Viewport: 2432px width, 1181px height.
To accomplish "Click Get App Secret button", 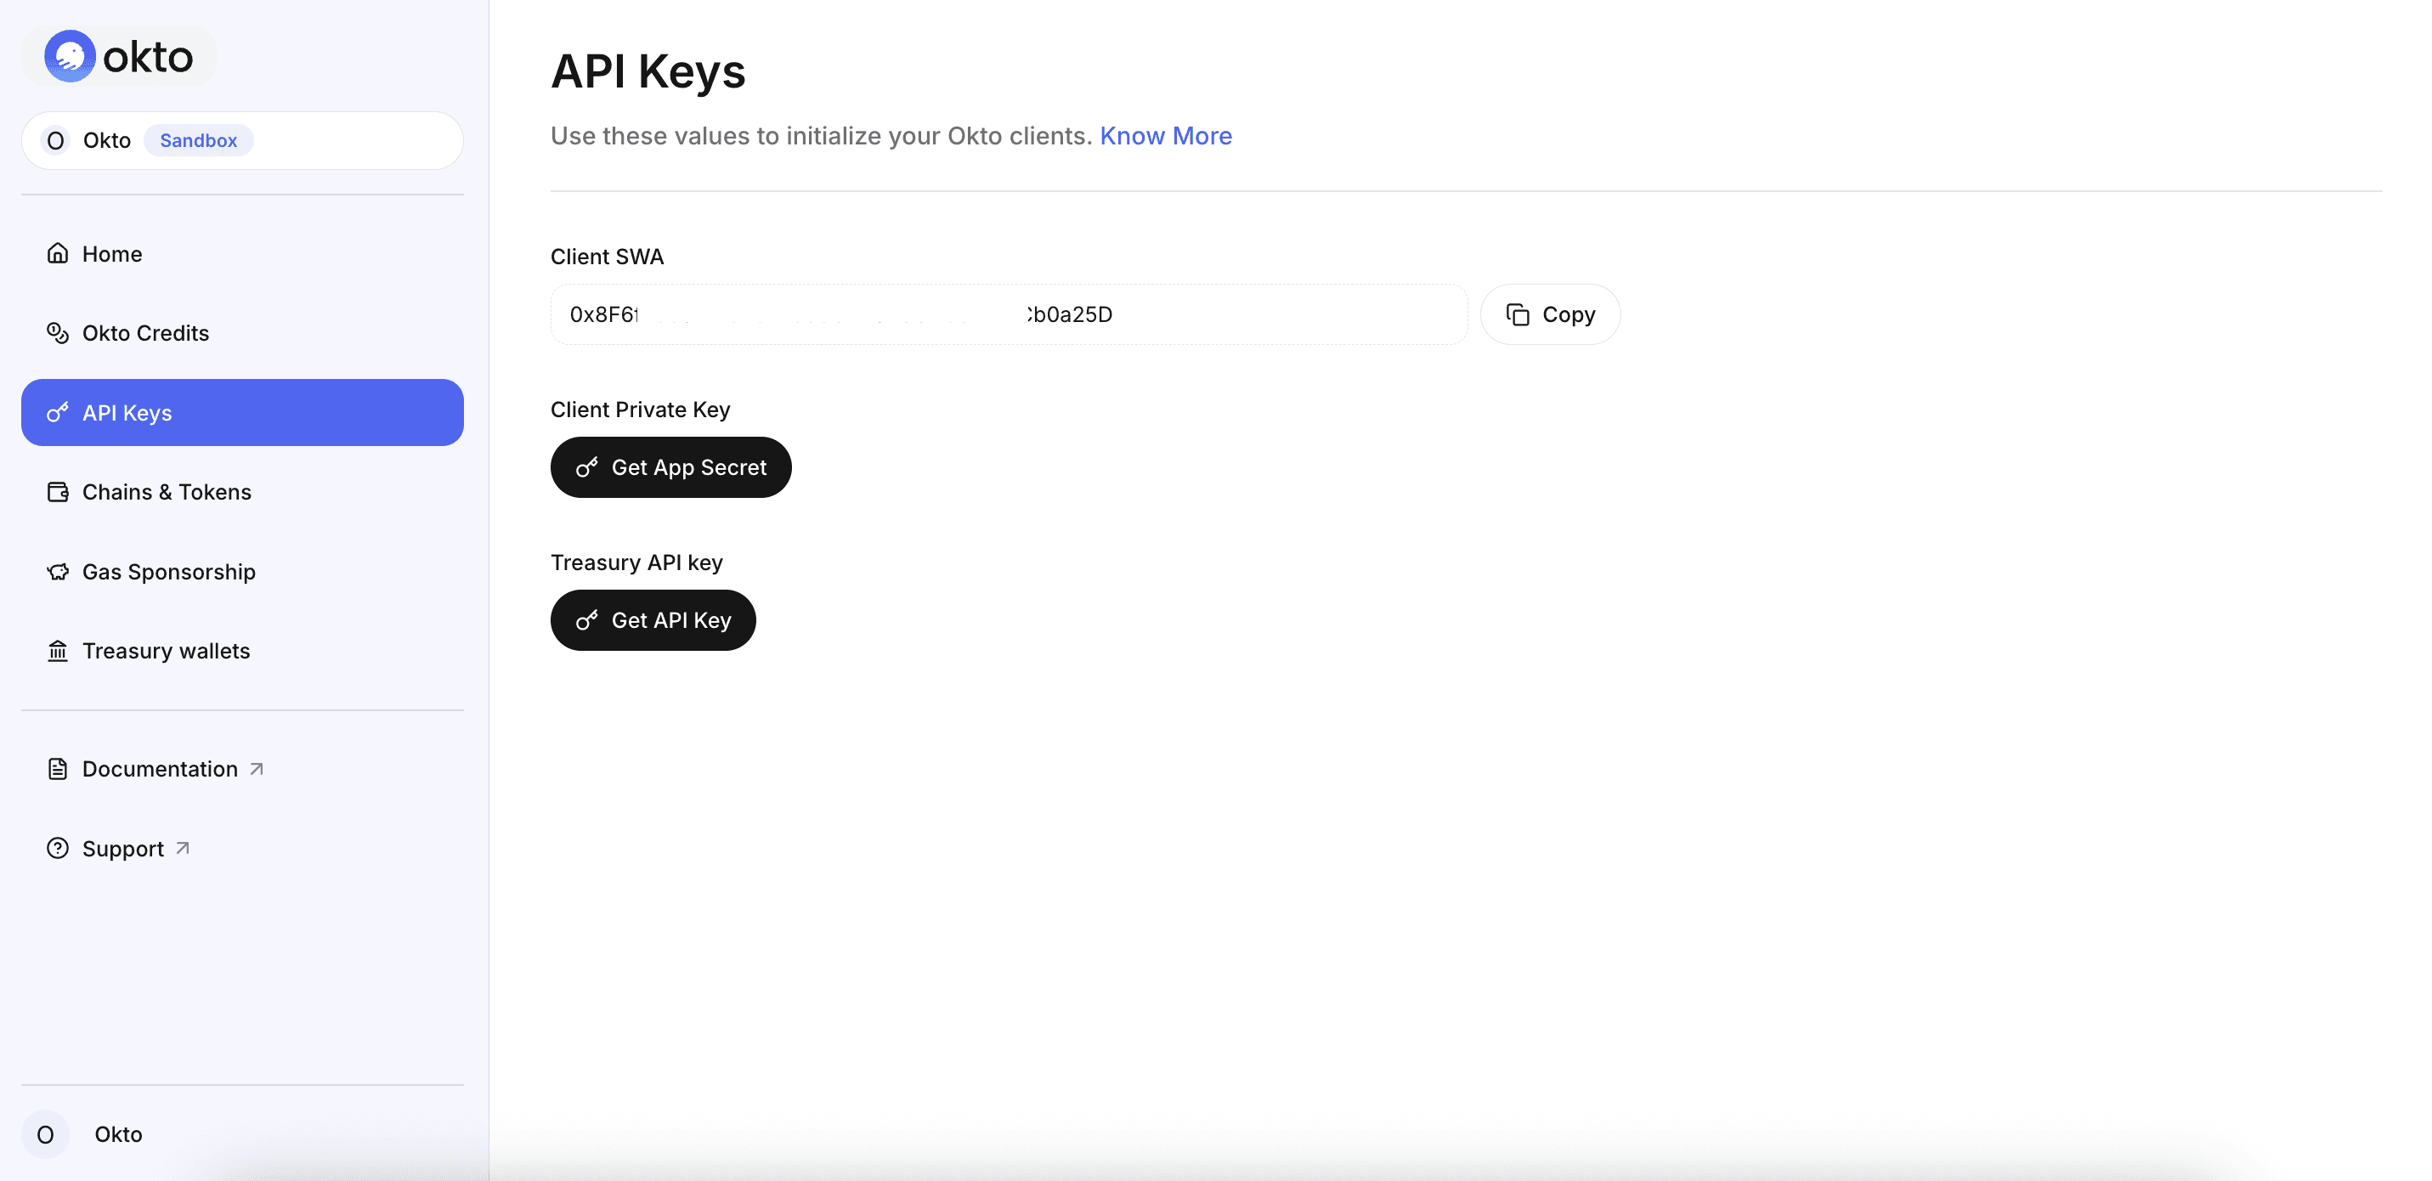I will click(670, 467).
